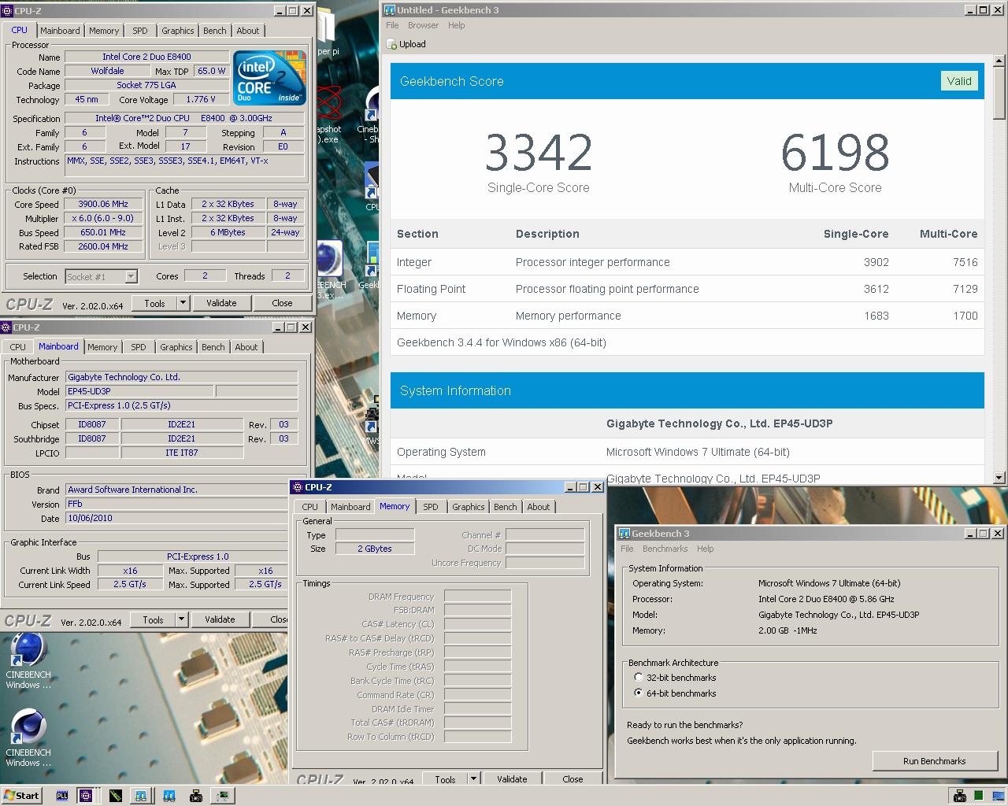
Task: Click the Untitled - Geekbench 3 title bar icon
Action: point(390,10)
